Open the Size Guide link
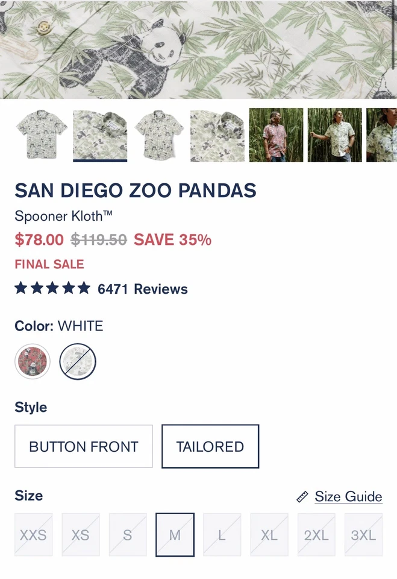This screenshot has width=397, height=579. tap(348, 496)
